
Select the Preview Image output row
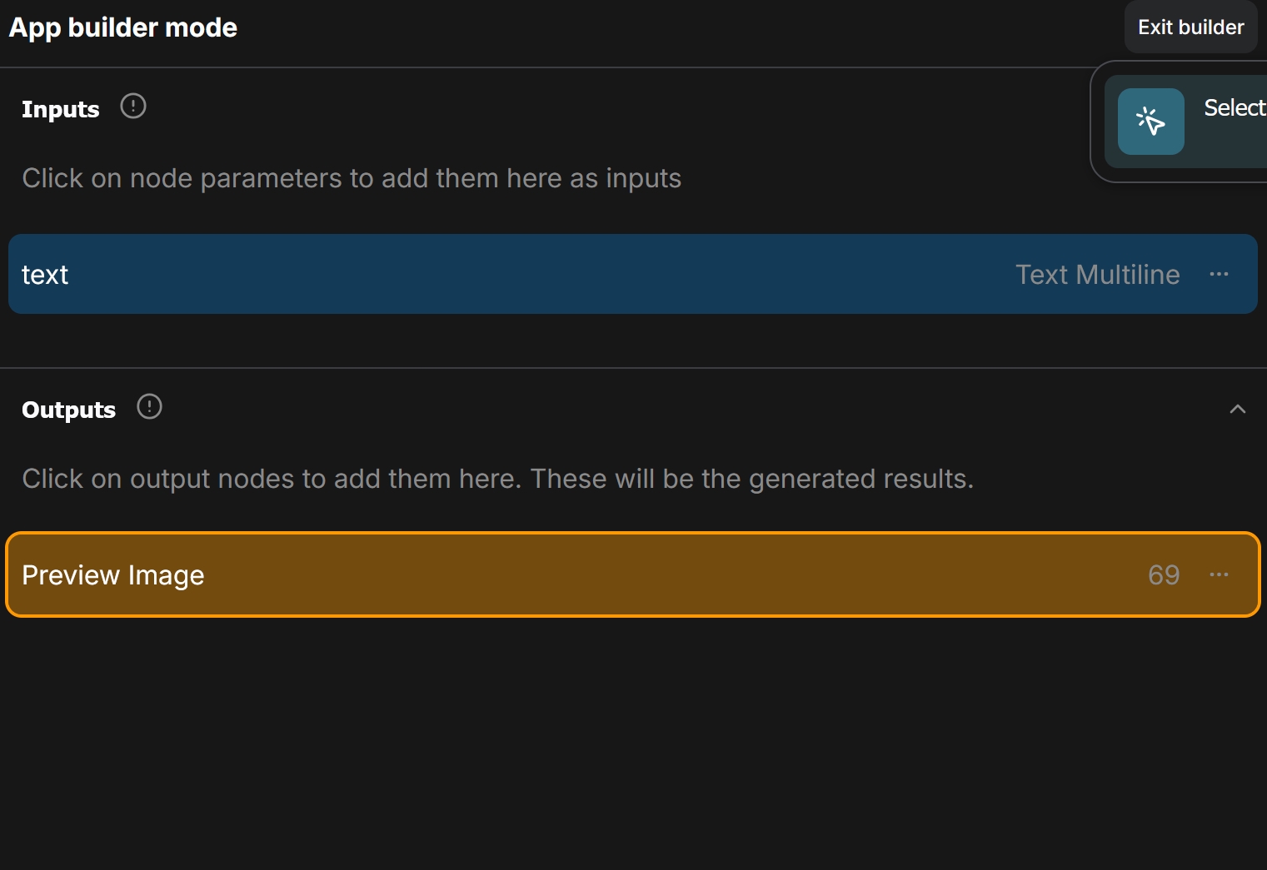pos(633,574)
